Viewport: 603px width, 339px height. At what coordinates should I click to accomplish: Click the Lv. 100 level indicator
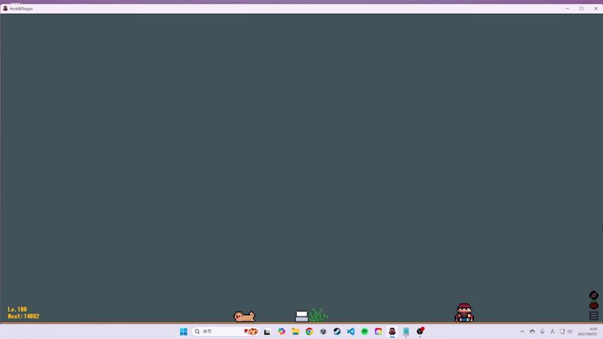(17, 309)
